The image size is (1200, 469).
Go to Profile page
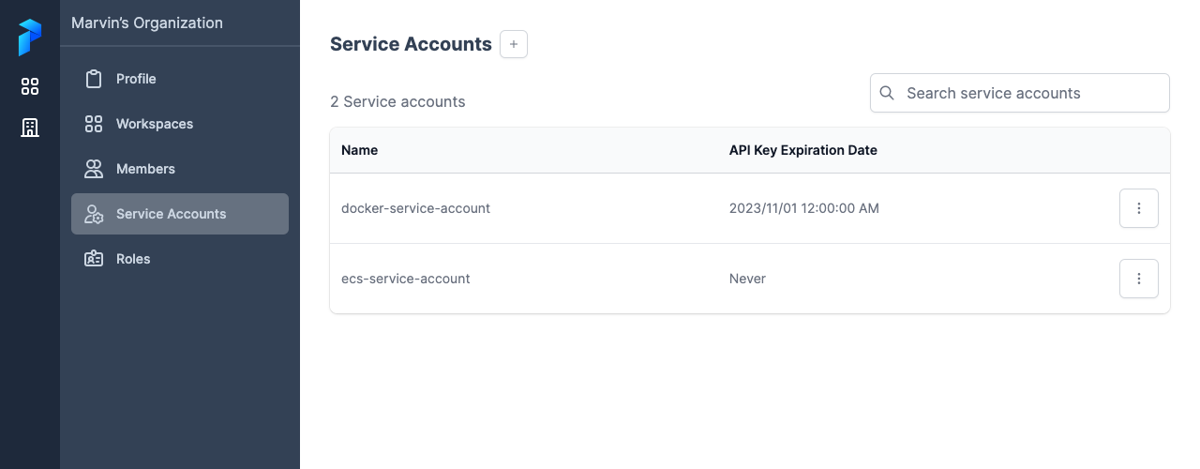point(180,79)
